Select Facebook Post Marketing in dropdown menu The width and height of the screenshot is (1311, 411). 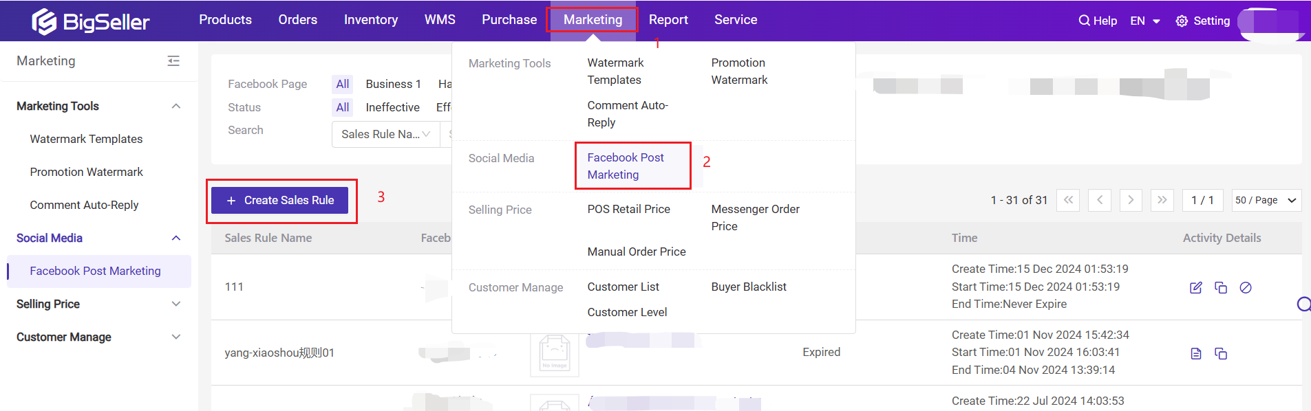tap(626, 166)
